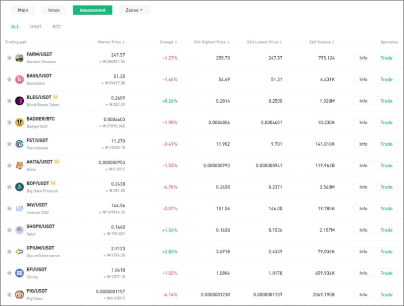Click the FARM tractor coin icon

pos(19,58)
